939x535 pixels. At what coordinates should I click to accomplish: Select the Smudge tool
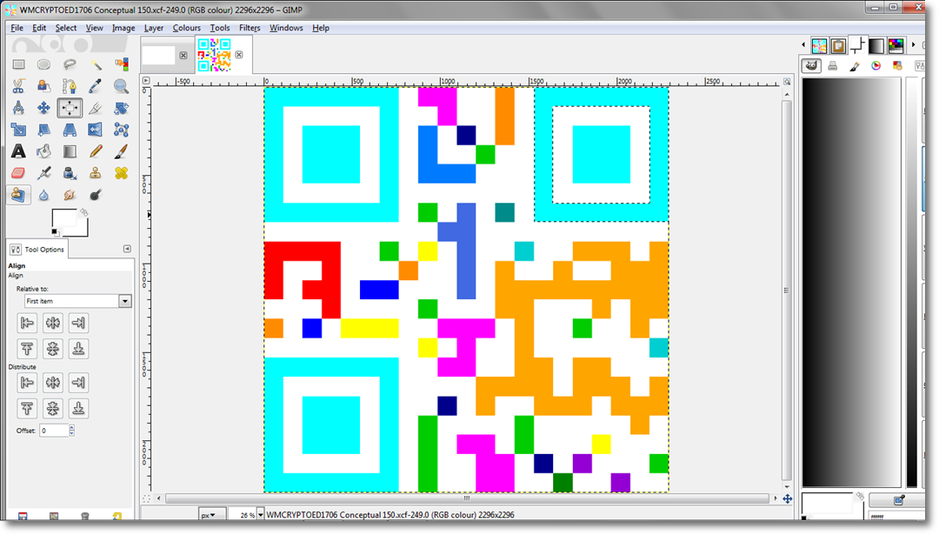coord(70,195)
